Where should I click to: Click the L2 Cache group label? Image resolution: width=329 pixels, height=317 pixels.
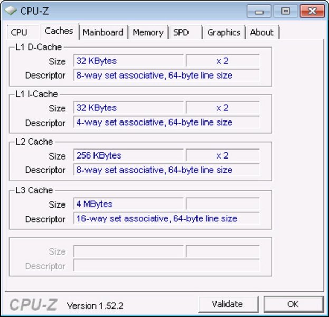coord(34,142)
